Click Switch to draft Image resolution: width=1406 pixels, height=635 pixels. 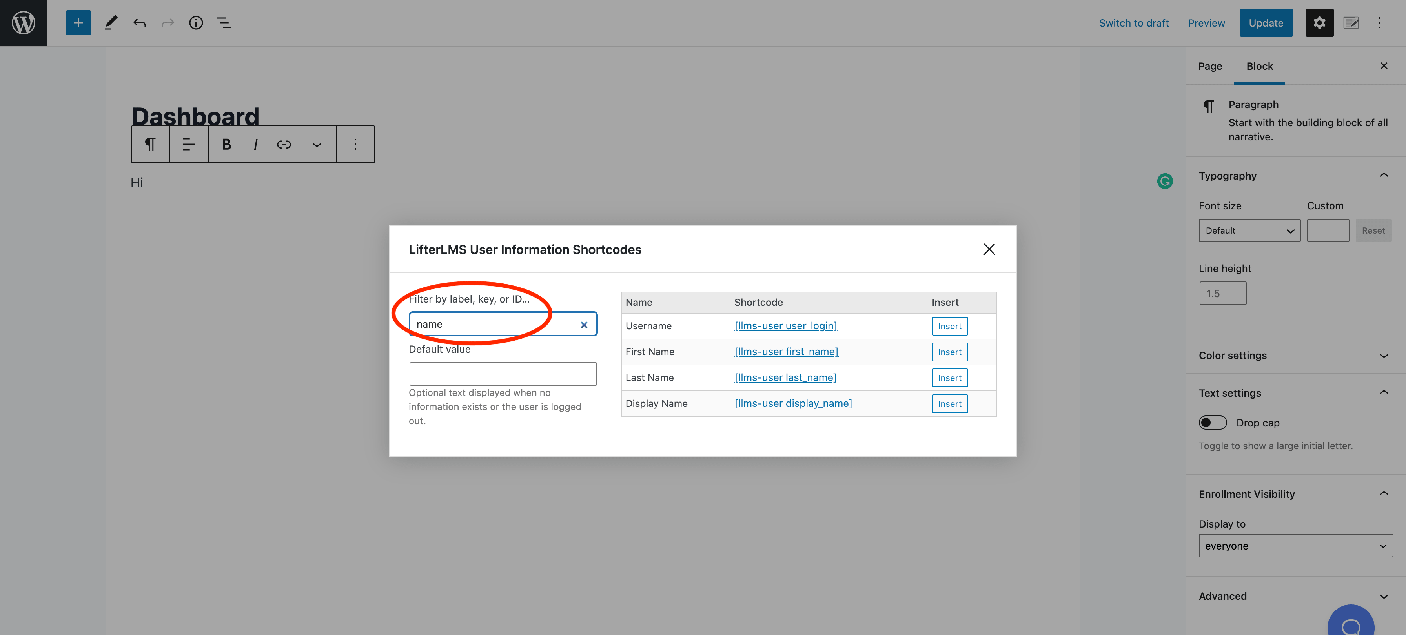[x=1134, y=23]
